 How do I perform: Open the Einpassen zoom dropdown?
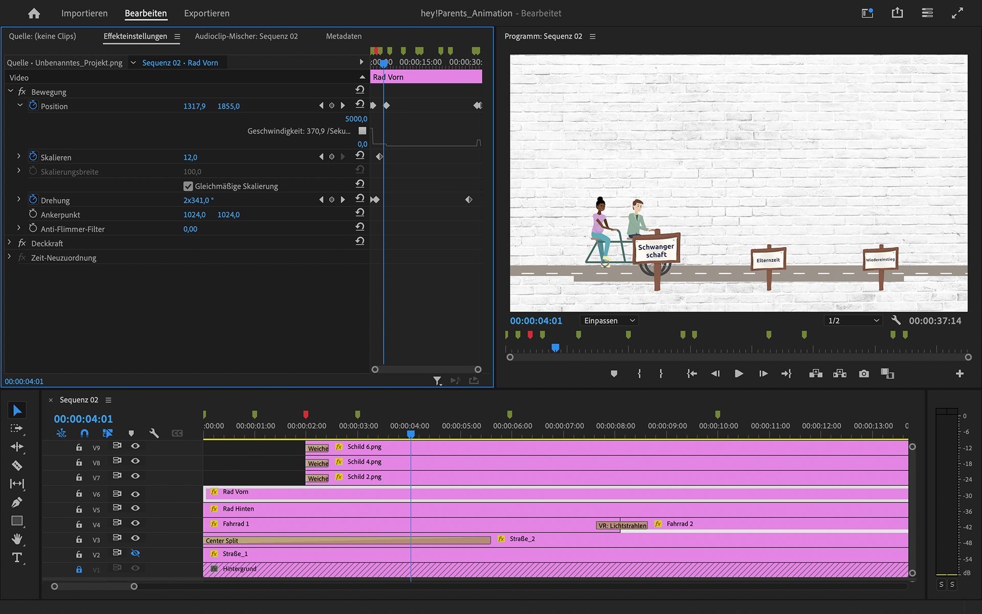click(610, 320)
